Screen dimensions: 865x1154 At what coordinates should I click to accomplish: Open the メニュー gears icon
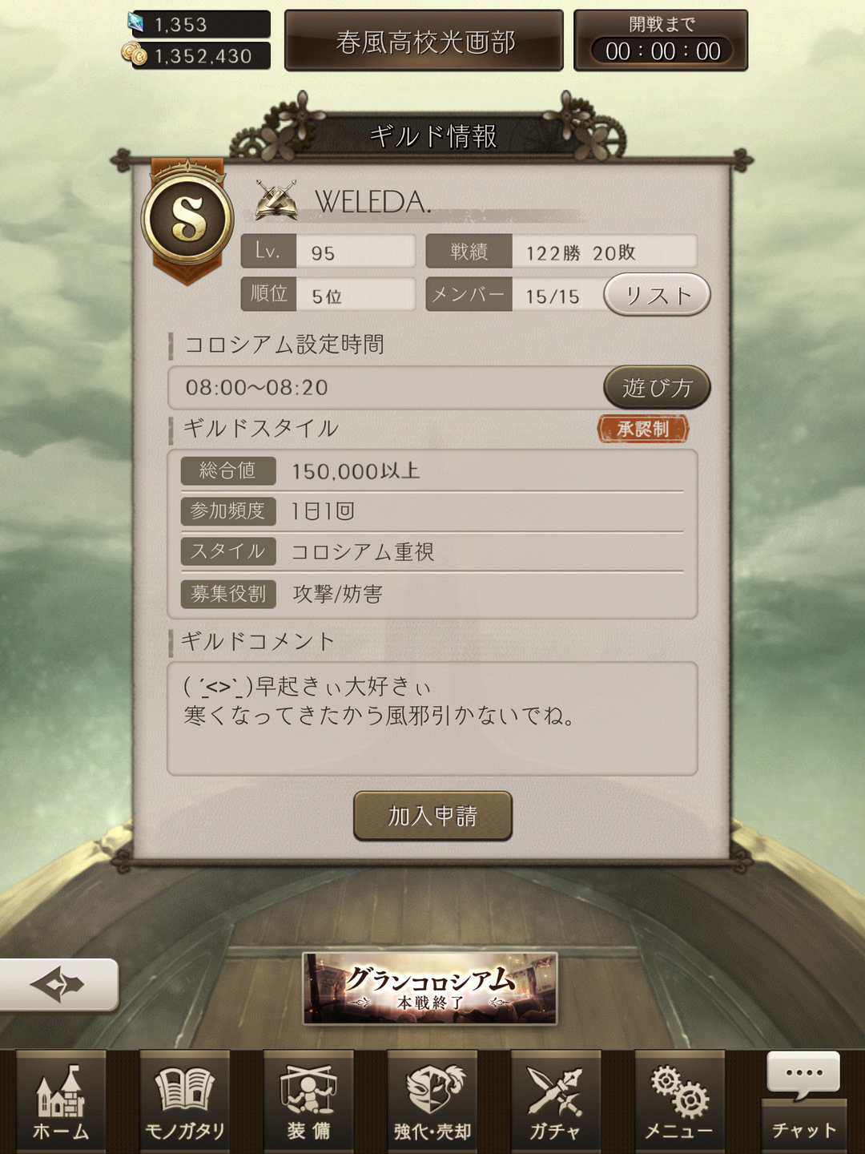[679, 1102]
